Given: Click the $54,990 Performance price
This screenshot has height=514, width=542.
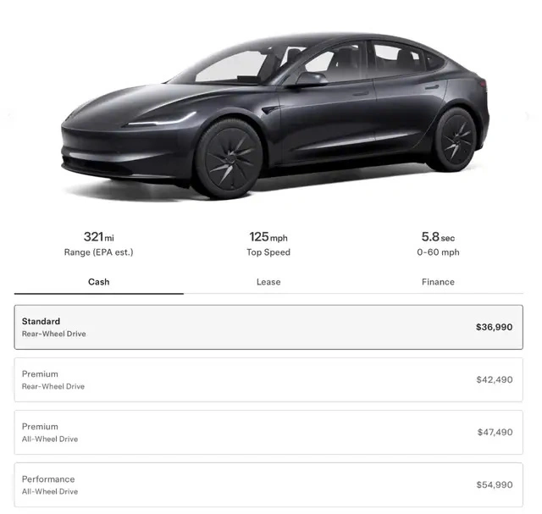Looking at the screenshot, I should 495,484.
